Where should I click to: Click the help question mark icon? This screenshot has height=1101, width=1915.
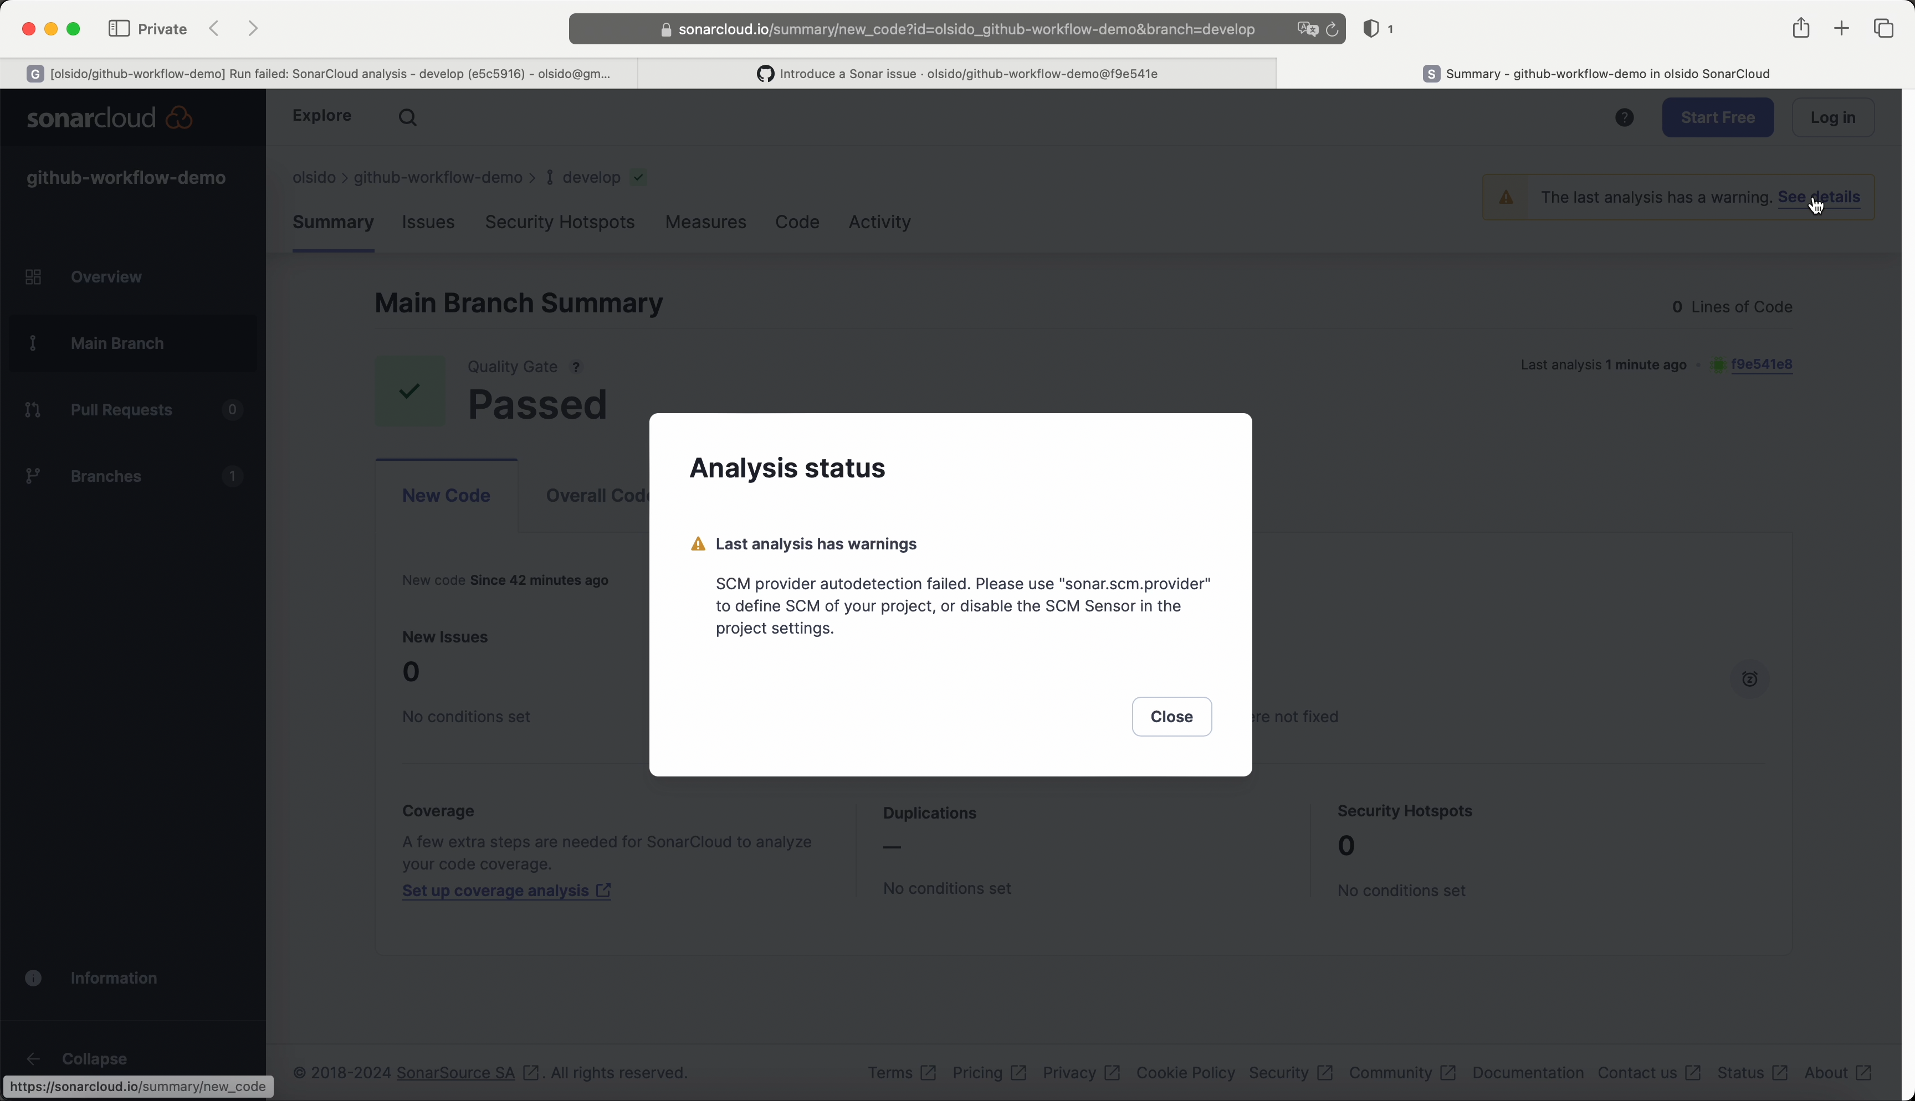1624,117
